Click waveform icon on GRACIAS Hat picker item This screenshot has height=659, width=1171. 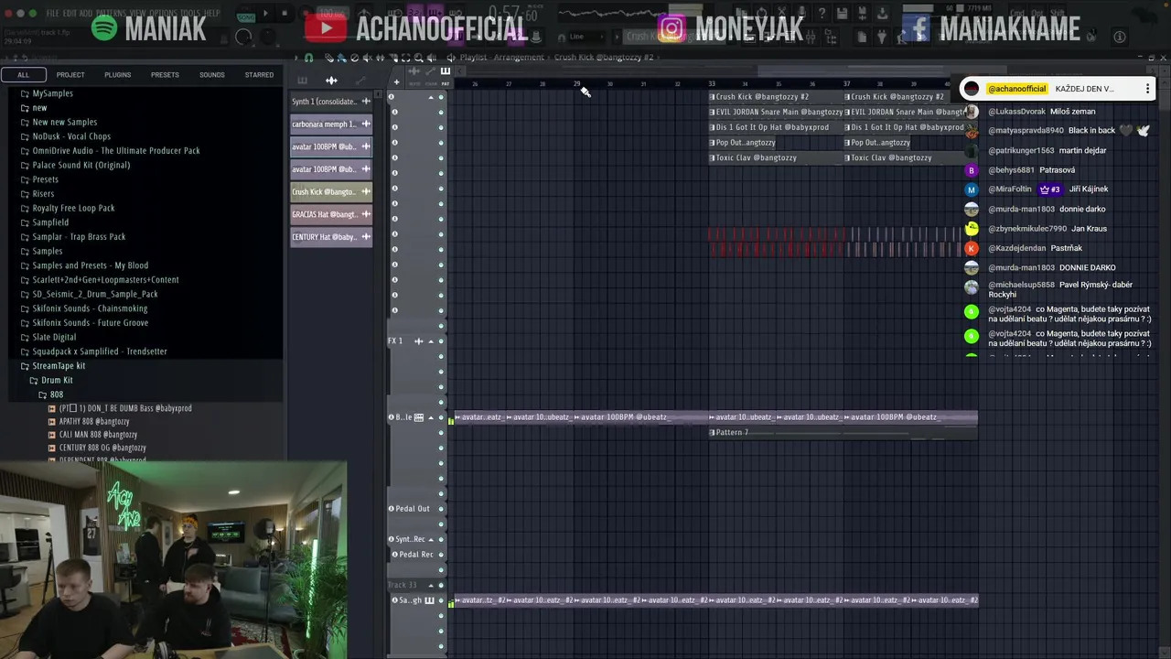click(366, 214)
